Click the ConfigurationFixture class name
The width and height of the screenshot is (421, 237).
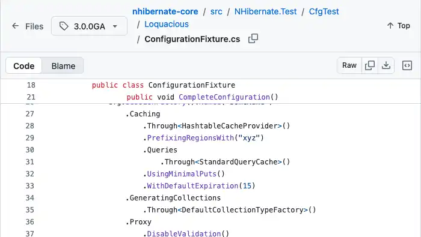192,85
